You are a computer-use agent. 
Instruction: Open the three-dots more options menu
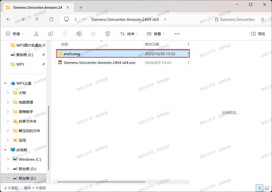[x=177, y=34]
